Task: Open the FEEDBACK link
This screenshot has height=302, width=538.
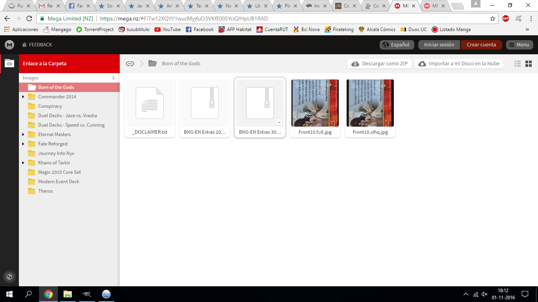Action: tap(37, 45)
